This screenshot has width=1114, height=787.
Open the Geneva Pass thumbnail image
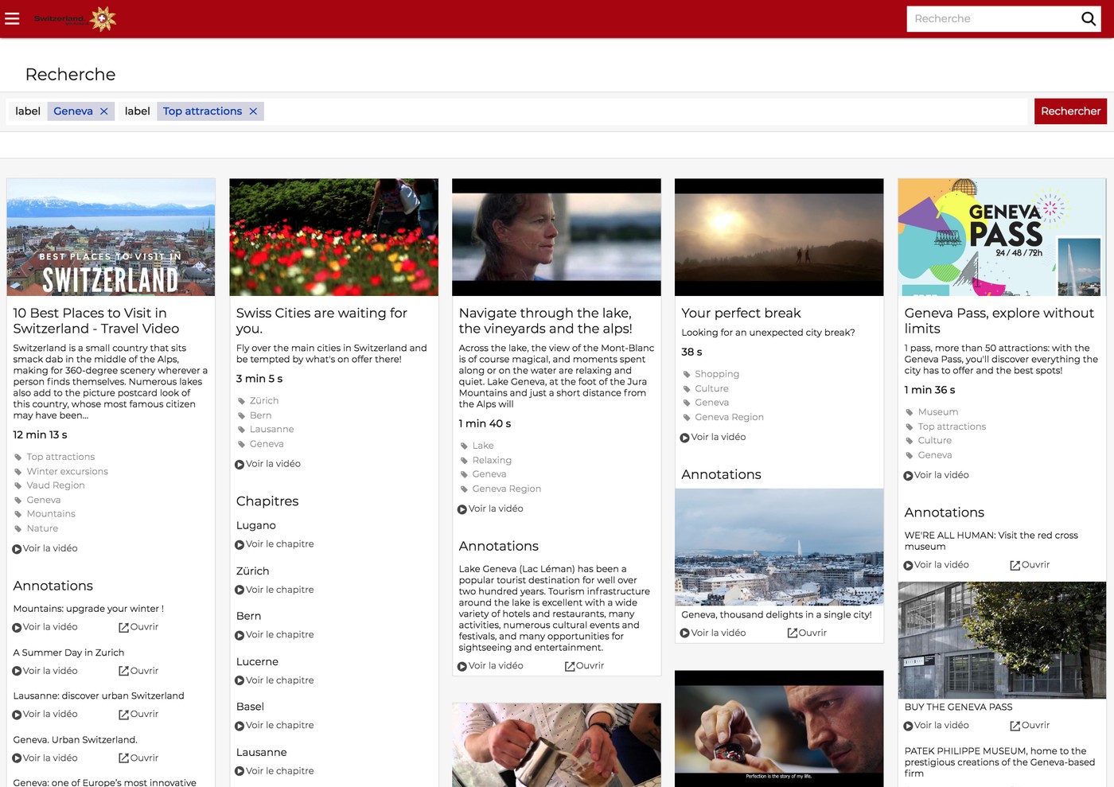click(x=1001, y=237)
